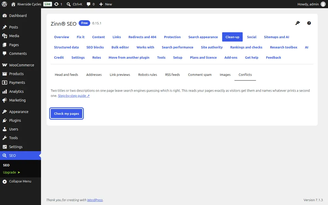
Task: Open the Head and feeds sub-tab
Action: point(66,75)
